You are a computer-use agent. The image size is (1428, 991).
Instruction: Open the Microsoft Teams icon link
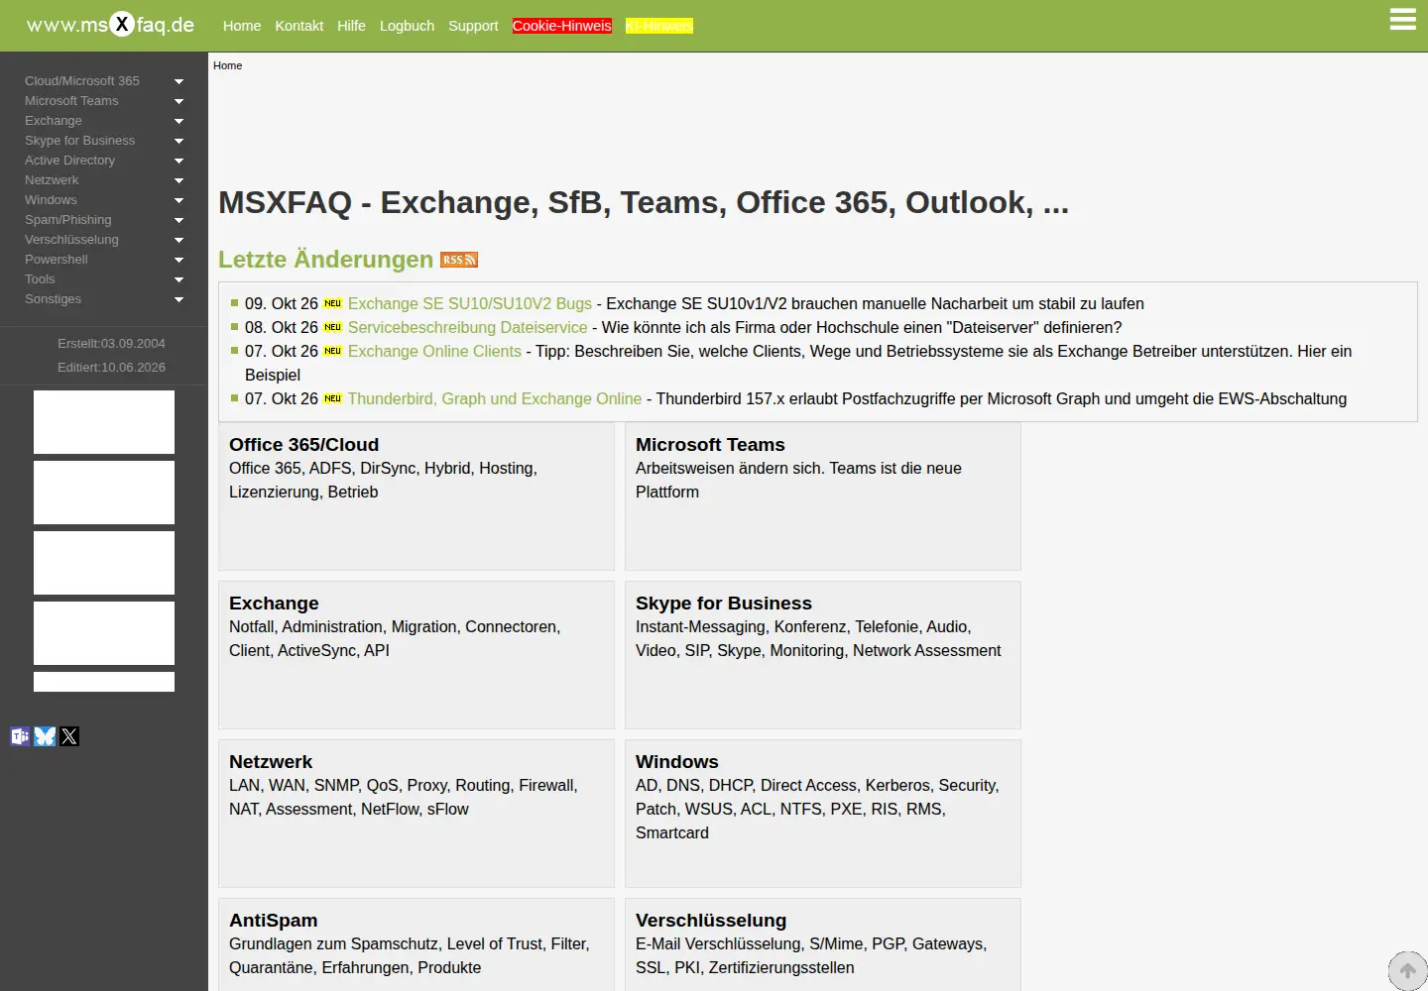click(20, 736)
